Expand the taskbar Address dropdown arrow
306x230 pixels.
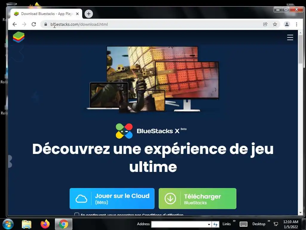[209, 224]
